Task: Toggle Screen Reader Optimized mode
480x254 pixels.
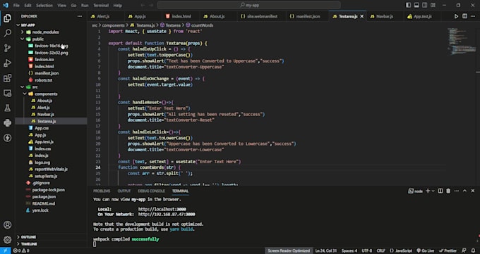Action: (x=289, y=250)
